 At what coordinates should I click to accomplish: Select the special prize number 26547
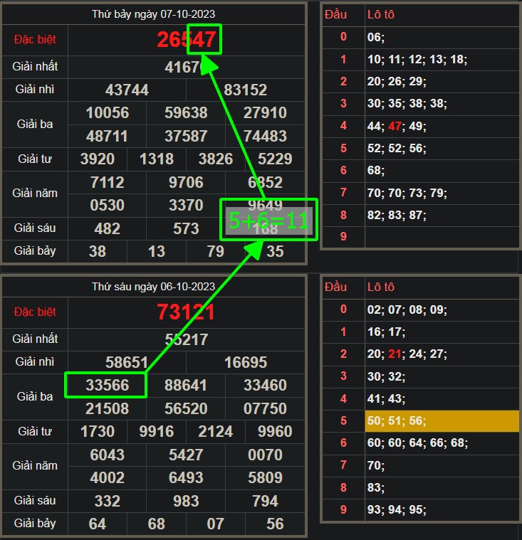coord(187,40)
